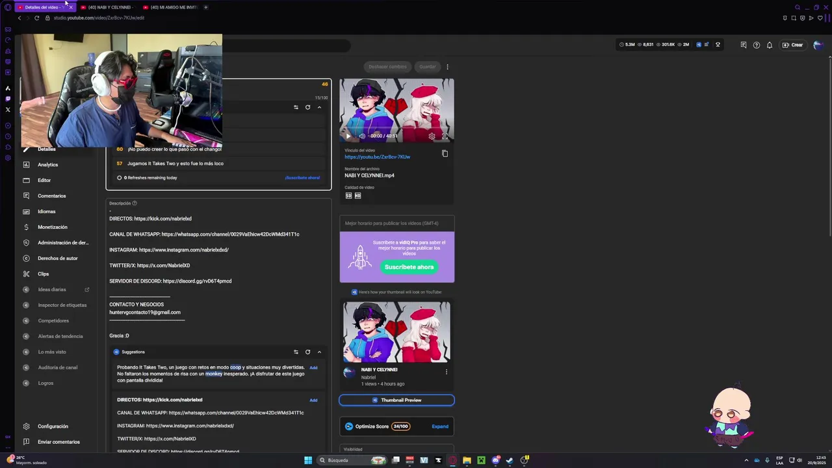Image resolution: width=832 pixels, height=468 pixels.
Task: Click the browser snapshot icon
Action: 794,18
